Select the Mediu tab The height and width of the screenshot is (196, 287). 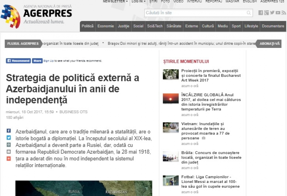[223, 26]
